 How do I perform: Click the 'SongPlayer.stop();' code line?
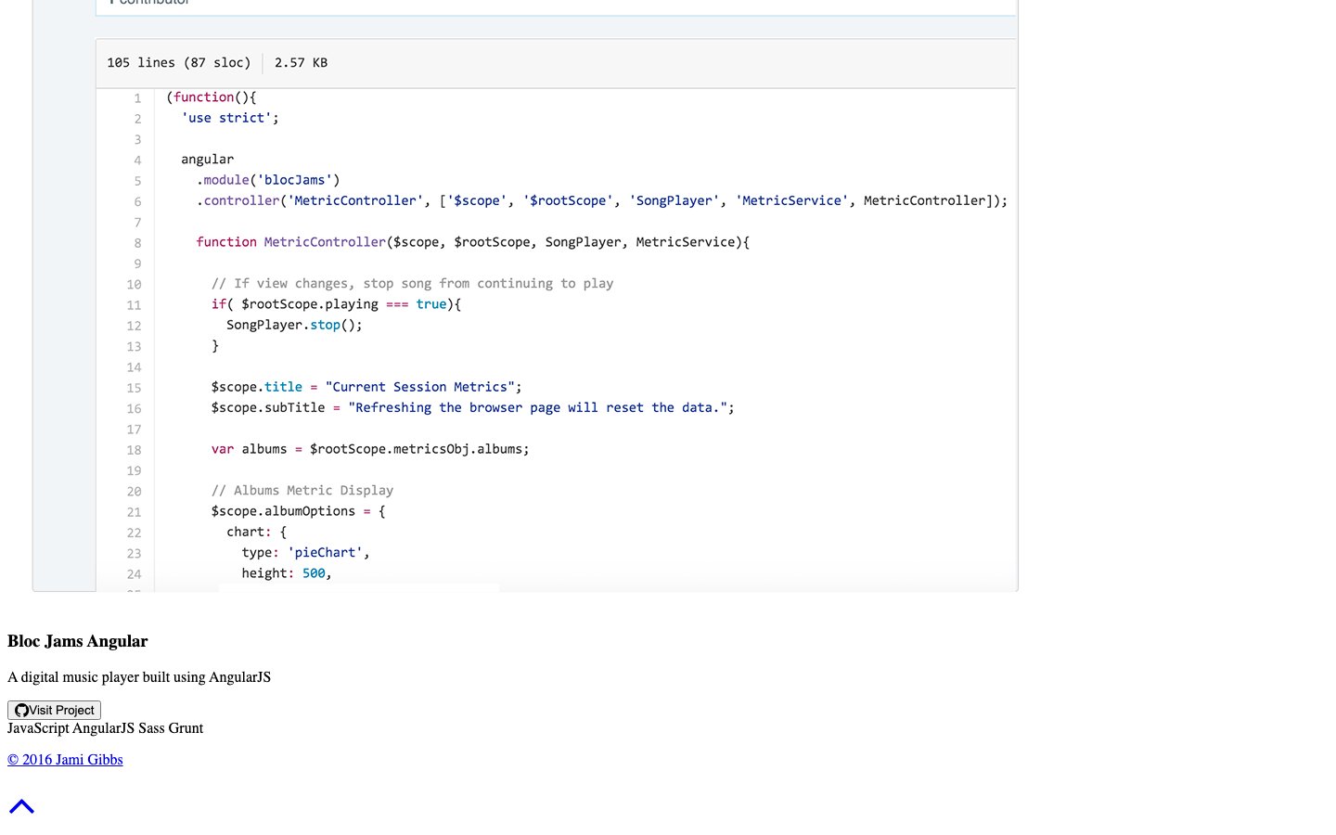point(294,325)
